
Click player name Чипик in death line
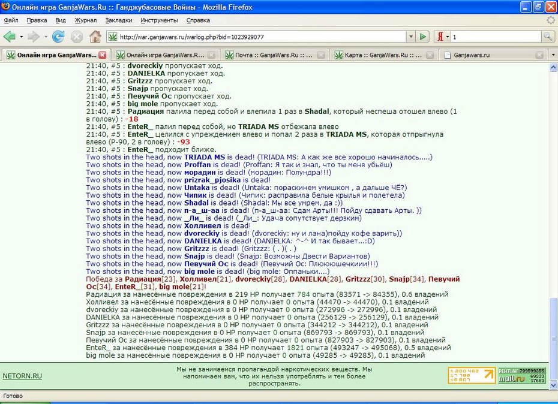pyautogui.click(x=195, y=195)
